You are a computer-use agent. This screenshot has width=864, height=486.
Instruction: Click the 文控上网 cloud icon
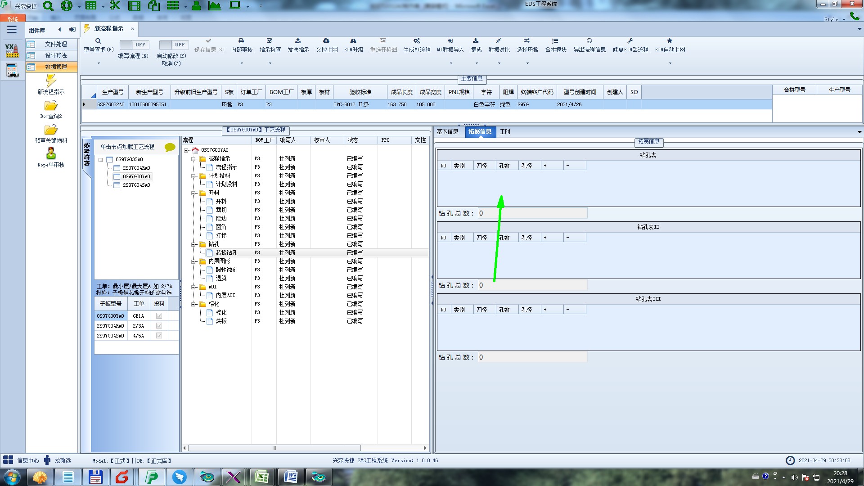[326, 41]
